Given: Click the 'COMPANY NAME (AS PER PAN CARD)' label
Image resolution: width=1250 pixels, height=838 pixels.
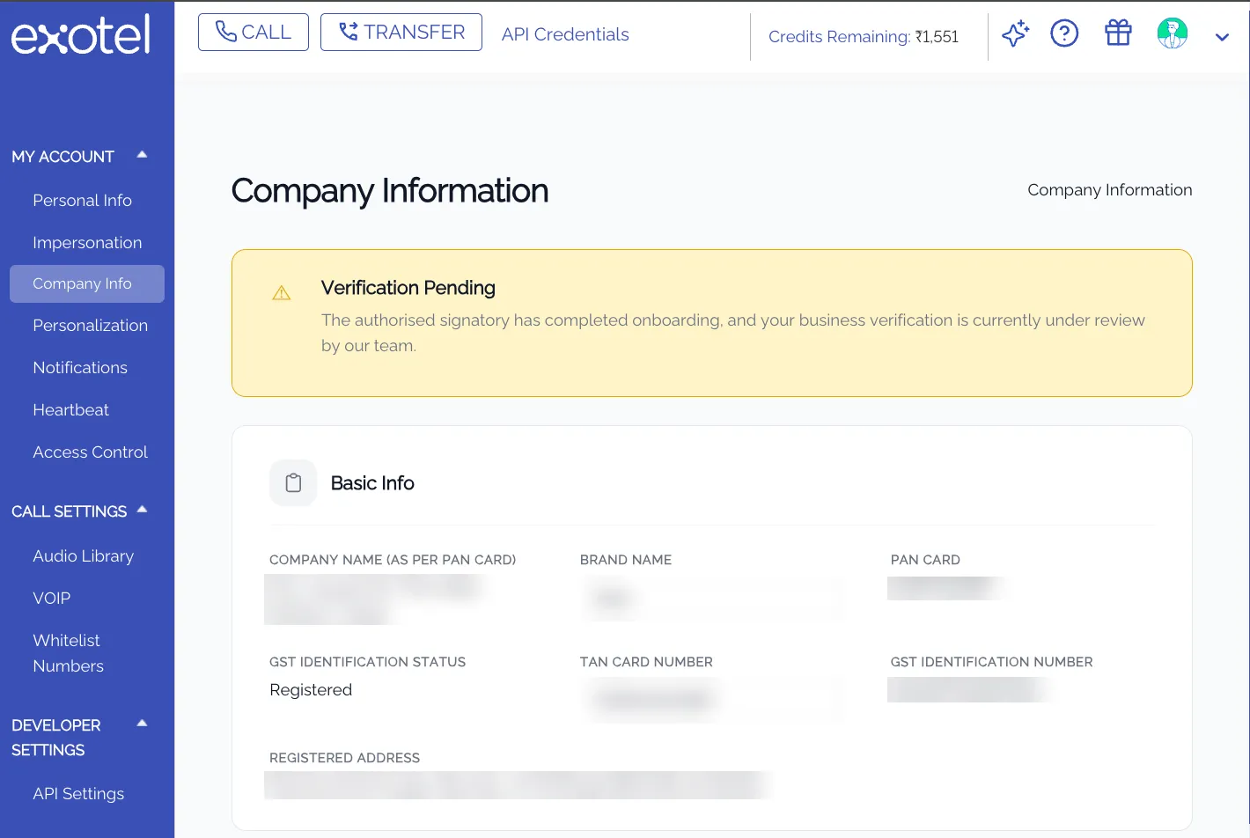Looking at the screenshot, I should 393,560.
